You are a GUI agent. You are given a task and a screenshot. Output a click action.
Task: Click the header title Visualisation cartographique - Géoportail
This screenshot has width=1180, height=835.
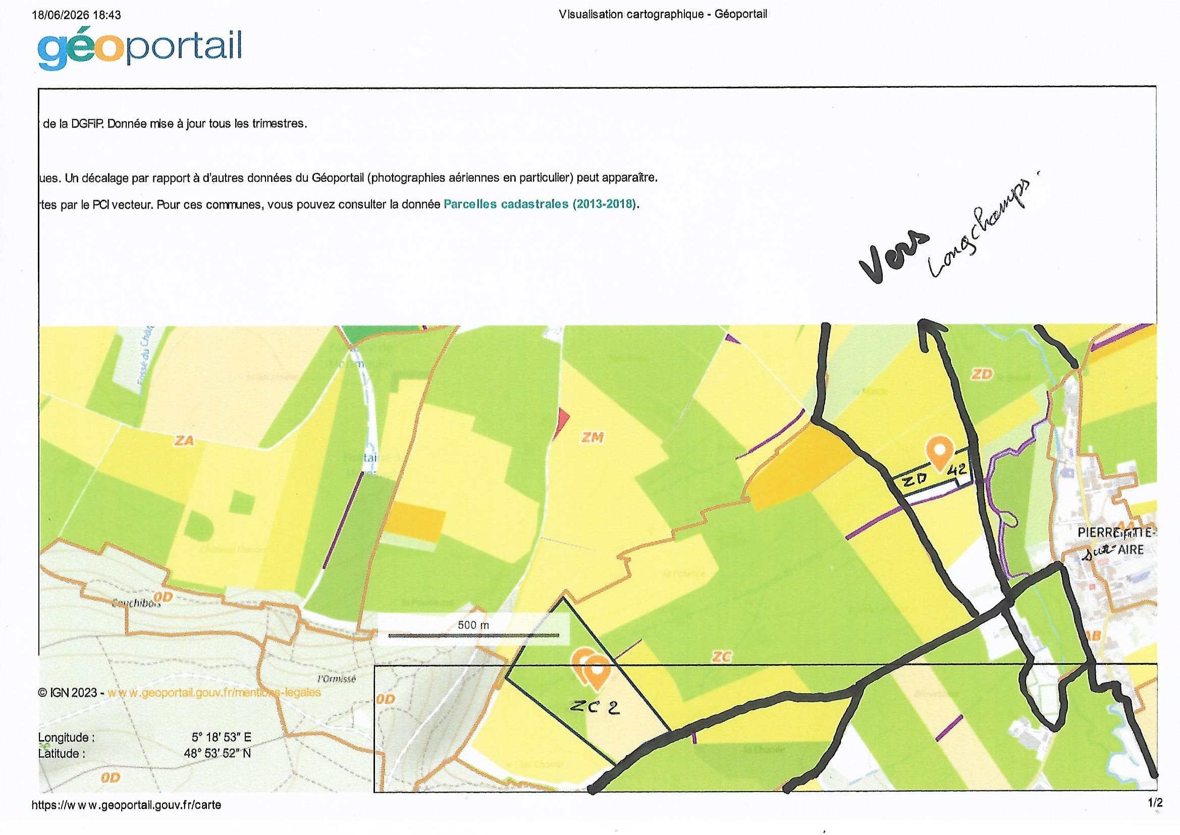point(663,15)
